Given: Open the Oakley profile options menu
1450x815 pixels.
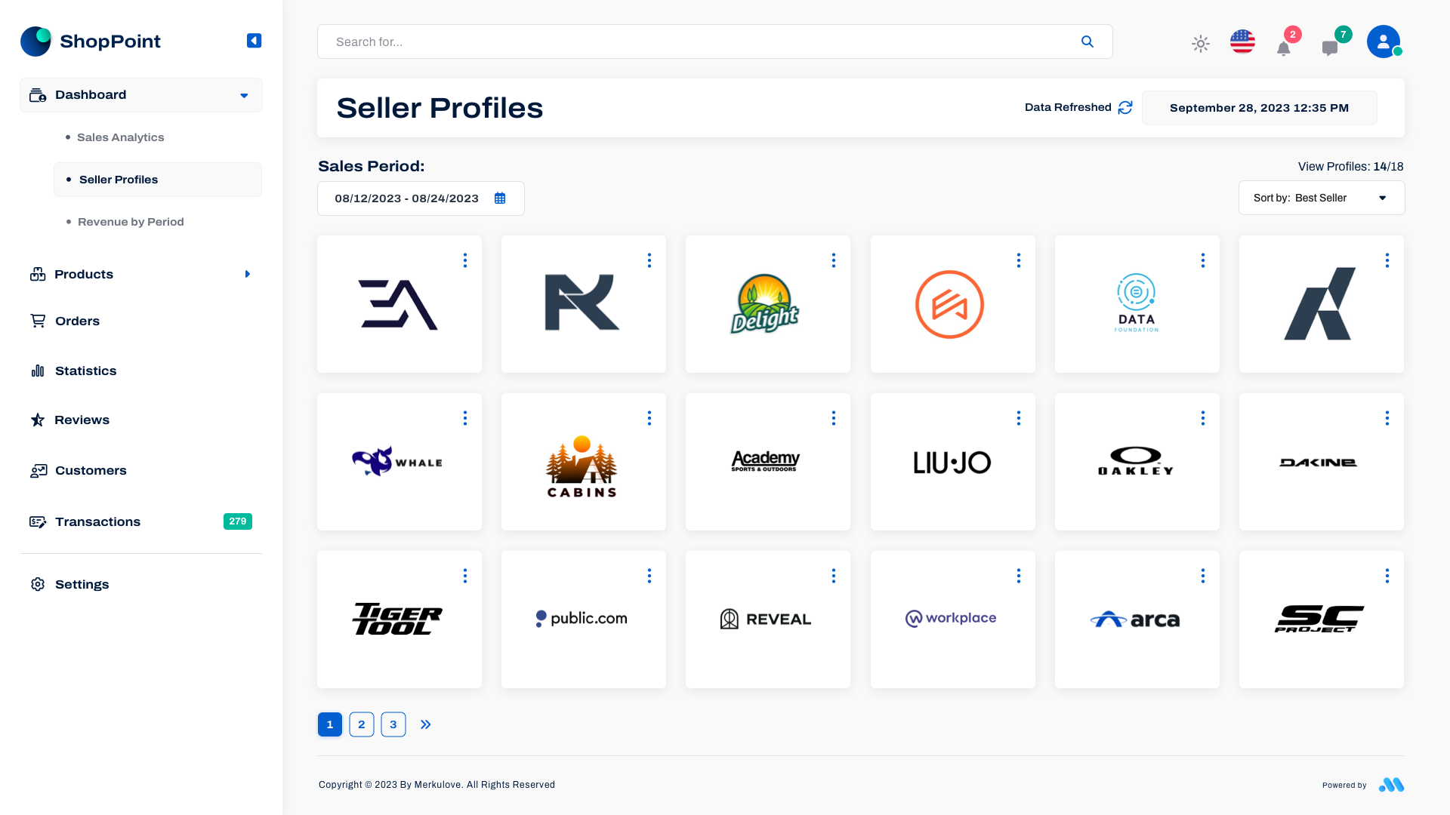Looking at the screenshot, I should click(1202, 417).
